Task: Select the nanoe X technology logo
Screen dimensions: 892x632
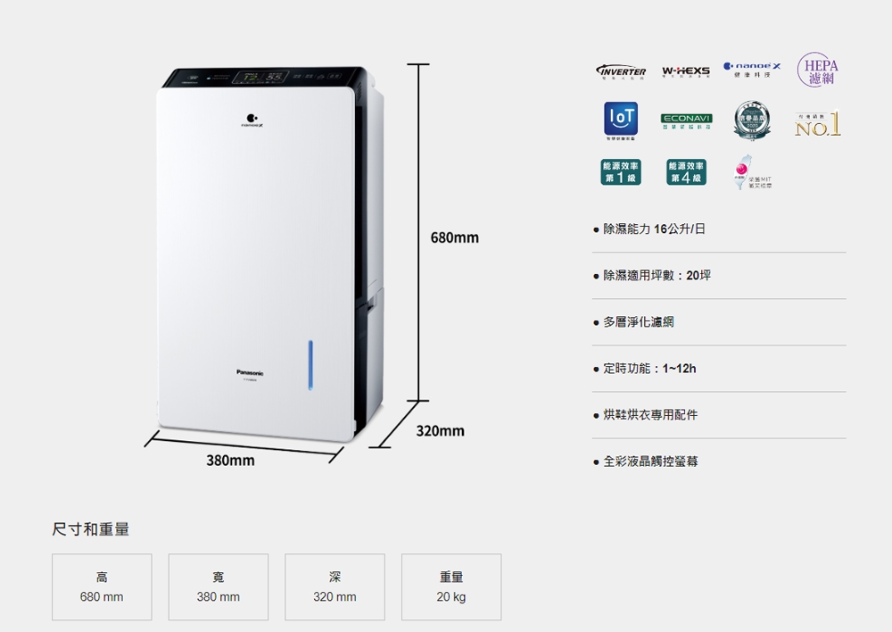Action: pyautogui.click(x=751, y=70)
